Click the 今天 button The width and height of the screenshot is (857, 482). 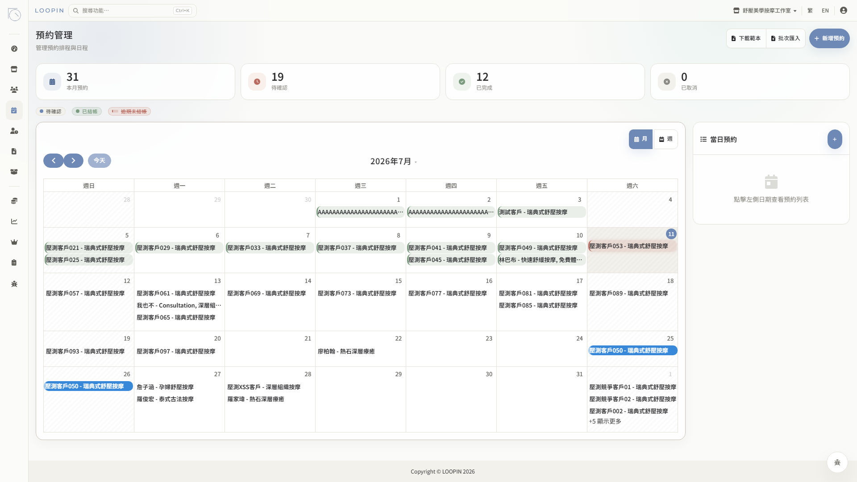[x=100, y=161]
